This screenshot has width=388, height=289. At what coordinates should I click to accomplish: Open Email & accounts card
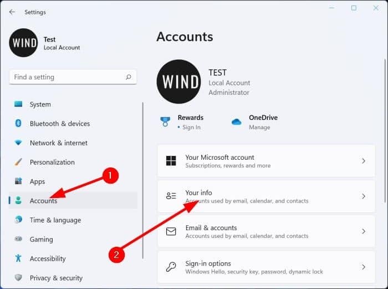266,231
